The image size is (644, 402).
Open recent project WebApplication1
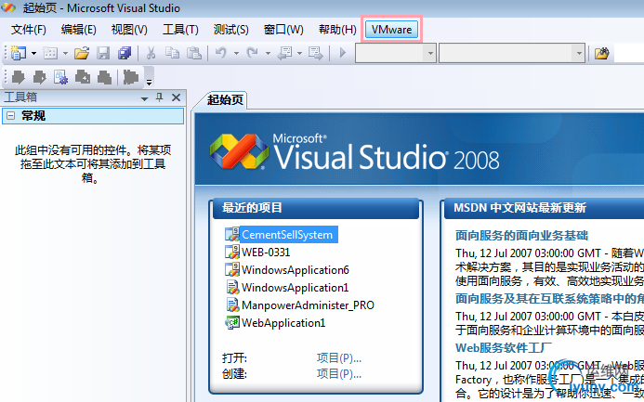tap(283, 323)
